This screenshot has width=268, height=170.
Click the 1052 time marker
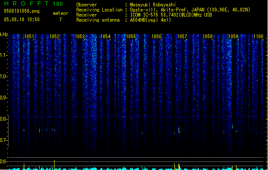click(x=54, y=36)
